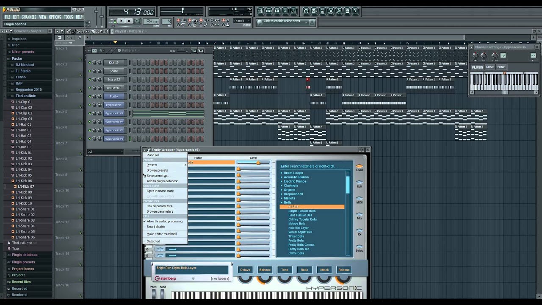Click the Record transport button
Viewport: 542px width, 305px height.
pos(137,21)
